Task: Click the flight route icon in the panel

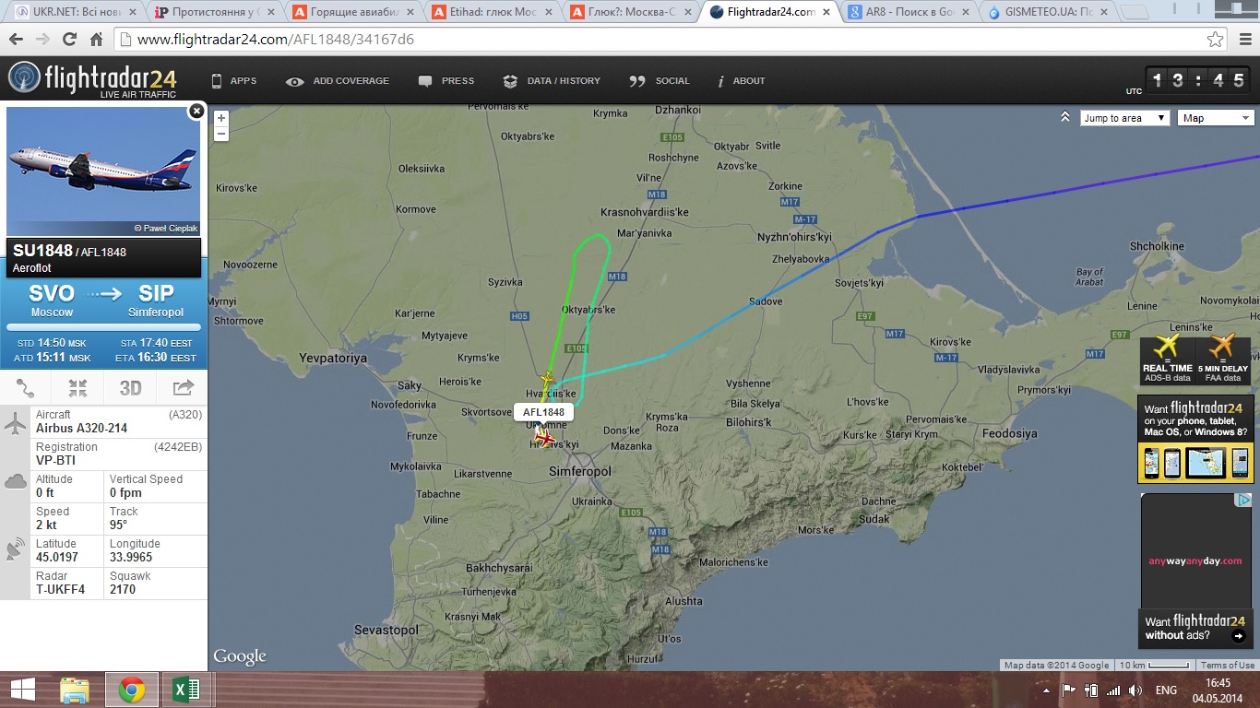Action: point(26,388)
